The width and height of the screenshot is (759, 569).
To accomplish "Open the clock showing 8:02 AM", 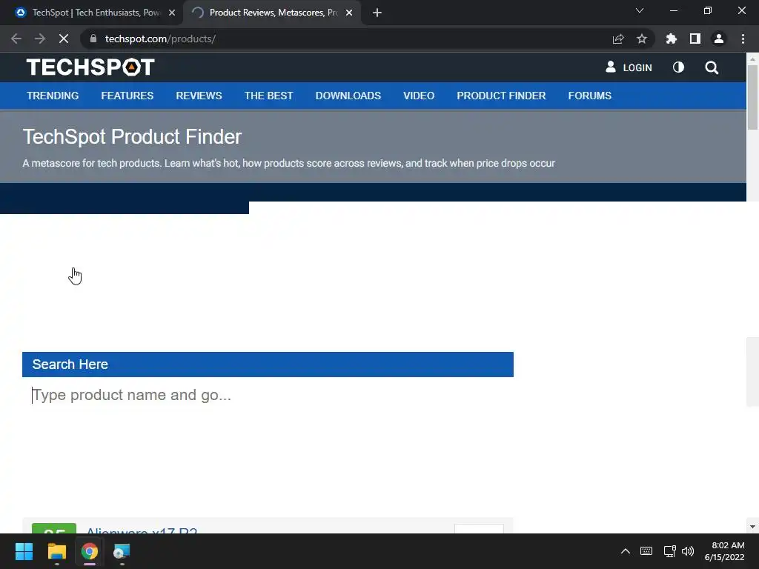I will pos(725,551).
